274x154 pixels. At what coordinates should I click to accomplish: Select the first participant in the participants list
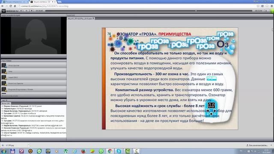click(x=33, y=65)
